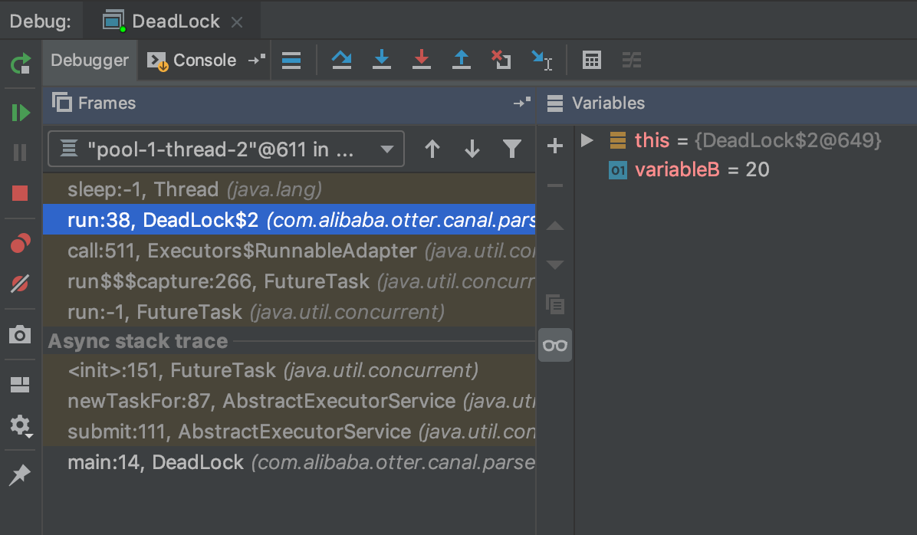Click the Step Out icon

461,60
